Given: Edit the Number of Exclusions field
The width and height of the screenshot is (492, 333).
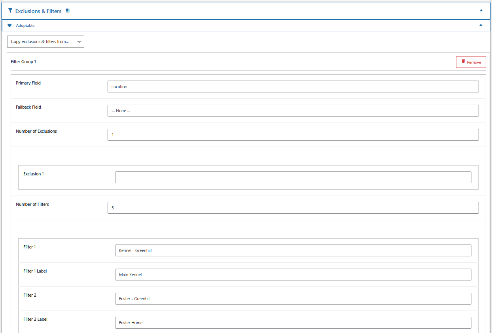Looking at the screenshot, I should 293,135.
